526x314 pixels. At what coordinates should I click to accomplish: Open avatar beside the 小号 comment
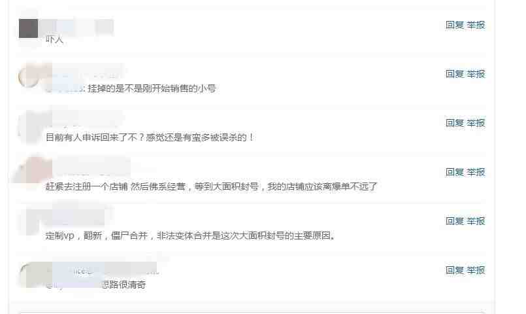(x=29, y=77)
